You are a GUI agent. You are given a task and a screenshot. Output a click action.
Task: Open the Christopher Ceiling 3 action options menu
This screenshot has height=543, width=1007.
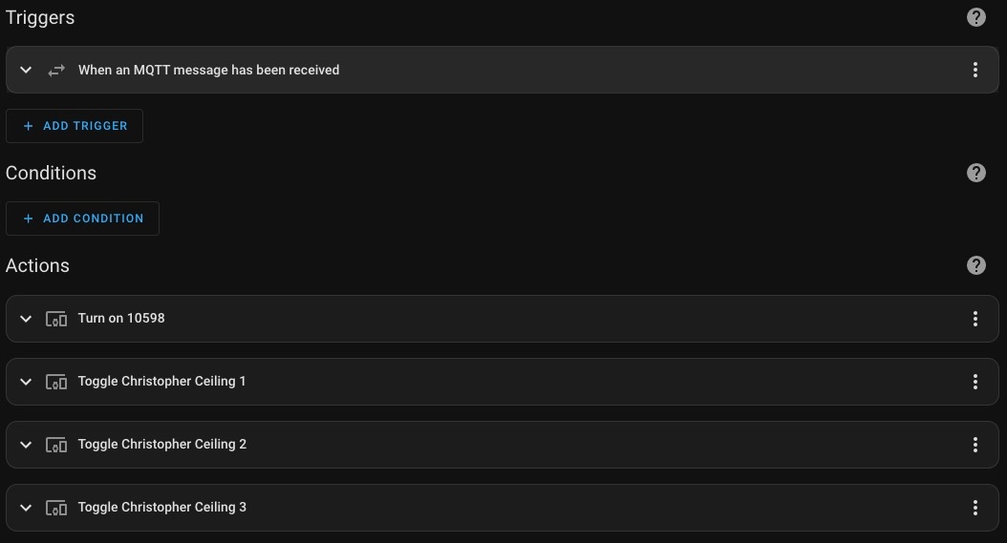coord(975,508)
